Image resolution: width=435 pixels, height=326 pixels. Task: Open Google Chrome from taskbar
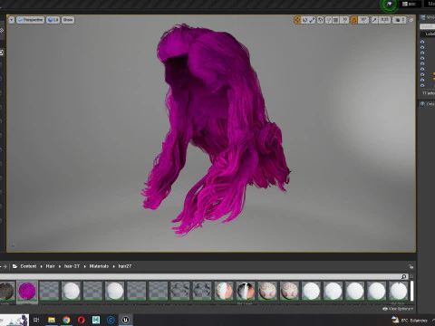66,320
